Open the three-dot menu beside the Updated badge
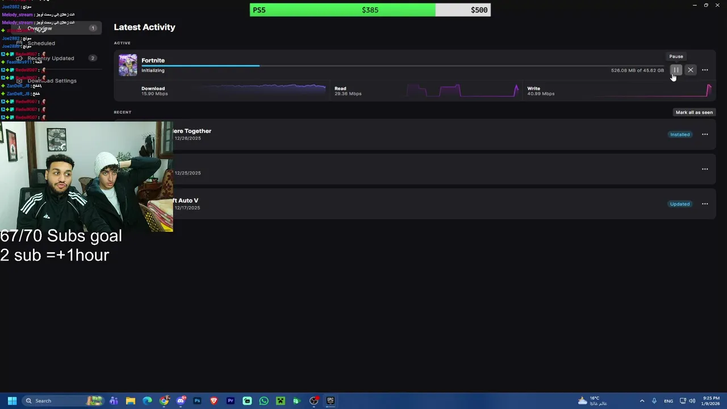This screenshot has height=409, width=727. [x=705, y=204]
